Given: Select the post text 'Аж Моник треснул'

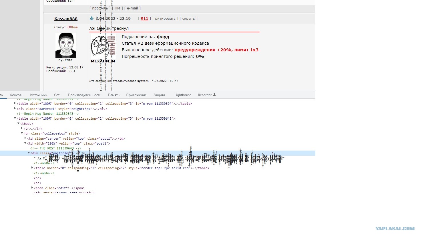Looking at the screenshot, I should click(x=109, y=28).
